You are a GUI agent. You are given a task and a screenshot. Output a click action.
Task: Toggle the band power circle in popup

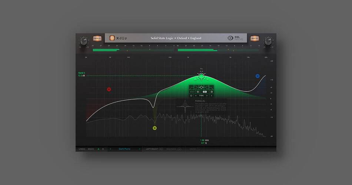[x=191, y=95]
